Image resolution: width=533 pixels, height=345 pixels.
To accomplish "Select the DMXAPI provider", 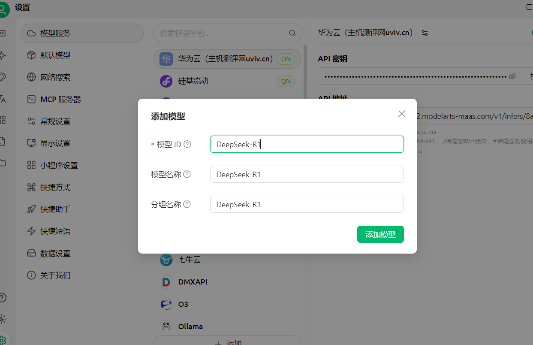I will point(192,282).
